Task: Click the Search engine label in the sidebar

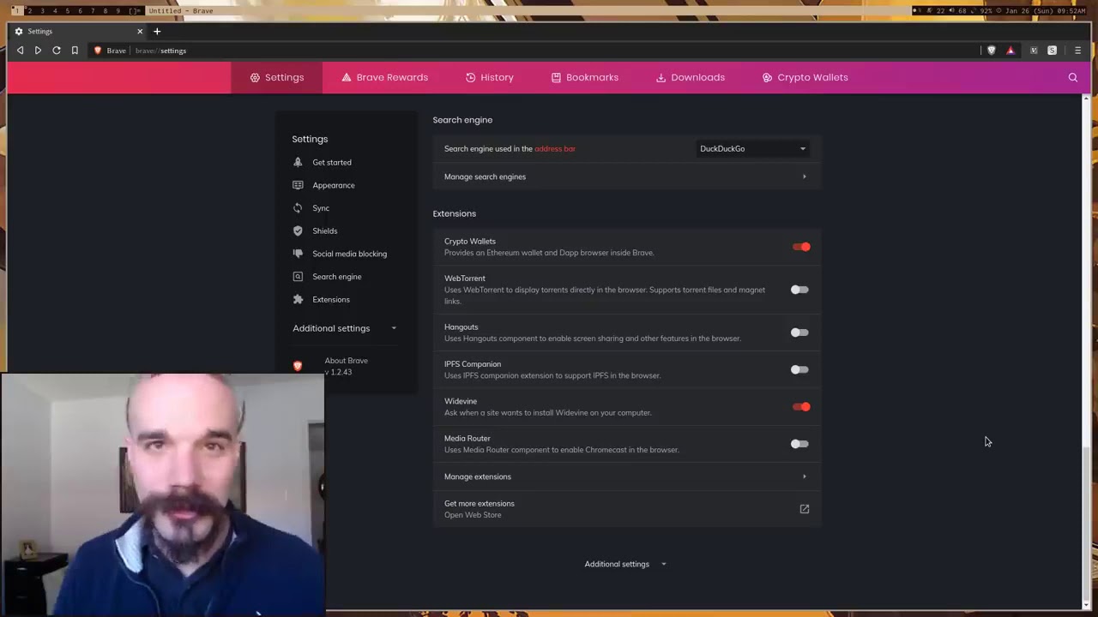Action: coord(337,277)
